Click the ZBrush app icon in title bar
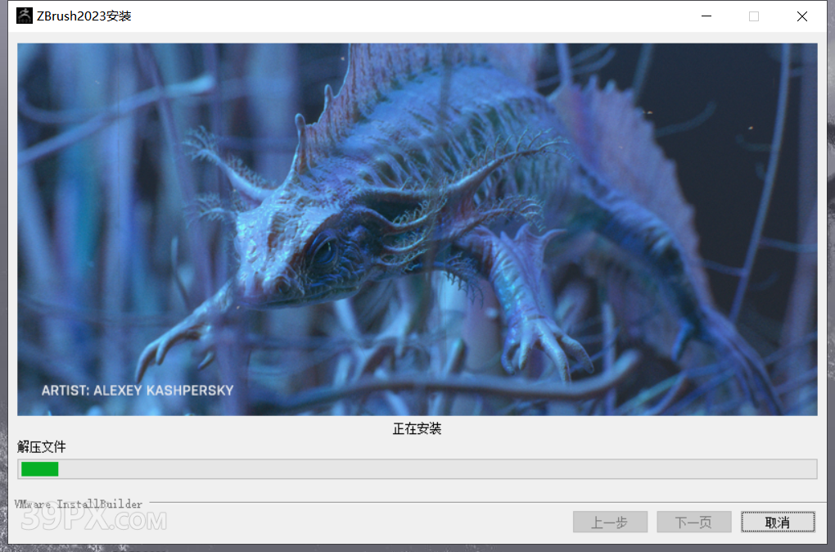Image resolution: width=835 pixels, height=552 pixels. [x=25, y=16]
